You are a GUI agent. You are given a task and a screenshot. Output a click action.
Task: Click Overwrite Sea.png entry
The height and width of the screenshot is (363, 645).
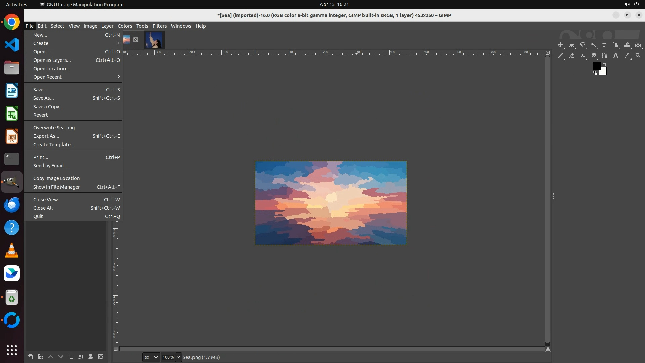coord(54,128)
